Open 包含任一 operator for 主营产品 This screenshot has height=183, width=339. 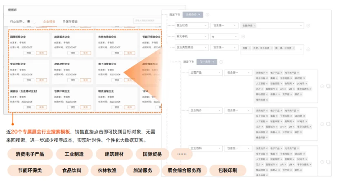pyautogui.click(x=238, y=73)
